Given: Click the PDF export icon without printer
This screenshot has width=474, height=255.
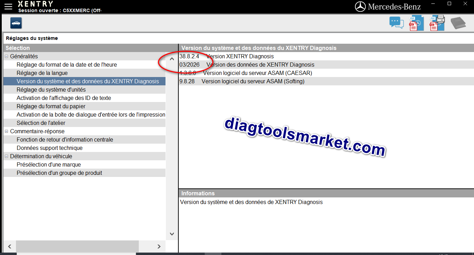Looking at the screenshot, I should (x=416, y=23).
